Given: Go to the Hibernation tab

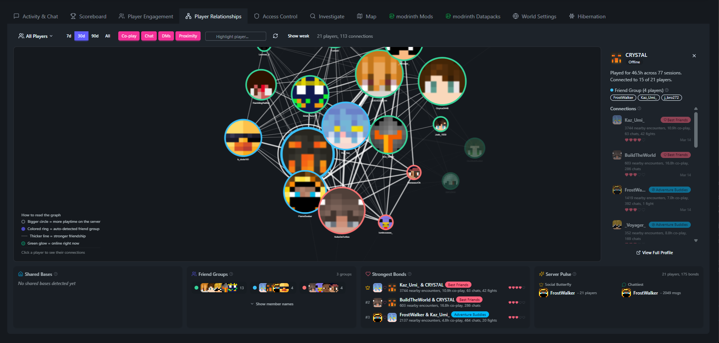Looking at the screenshot, I should coord(587,16).
